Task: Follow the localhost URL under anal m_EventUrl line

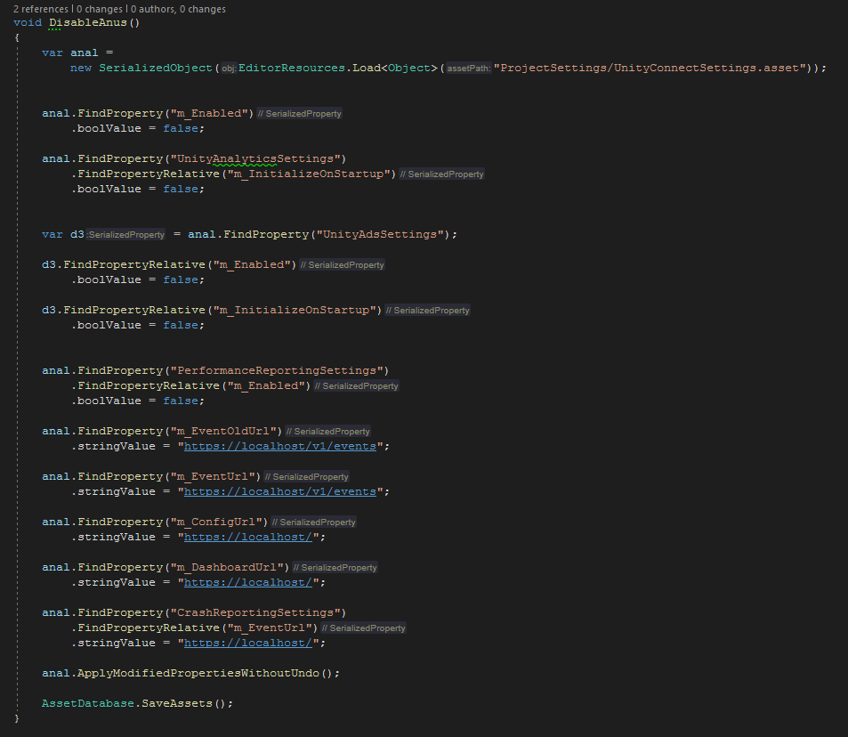Action: tap(280, 492)
